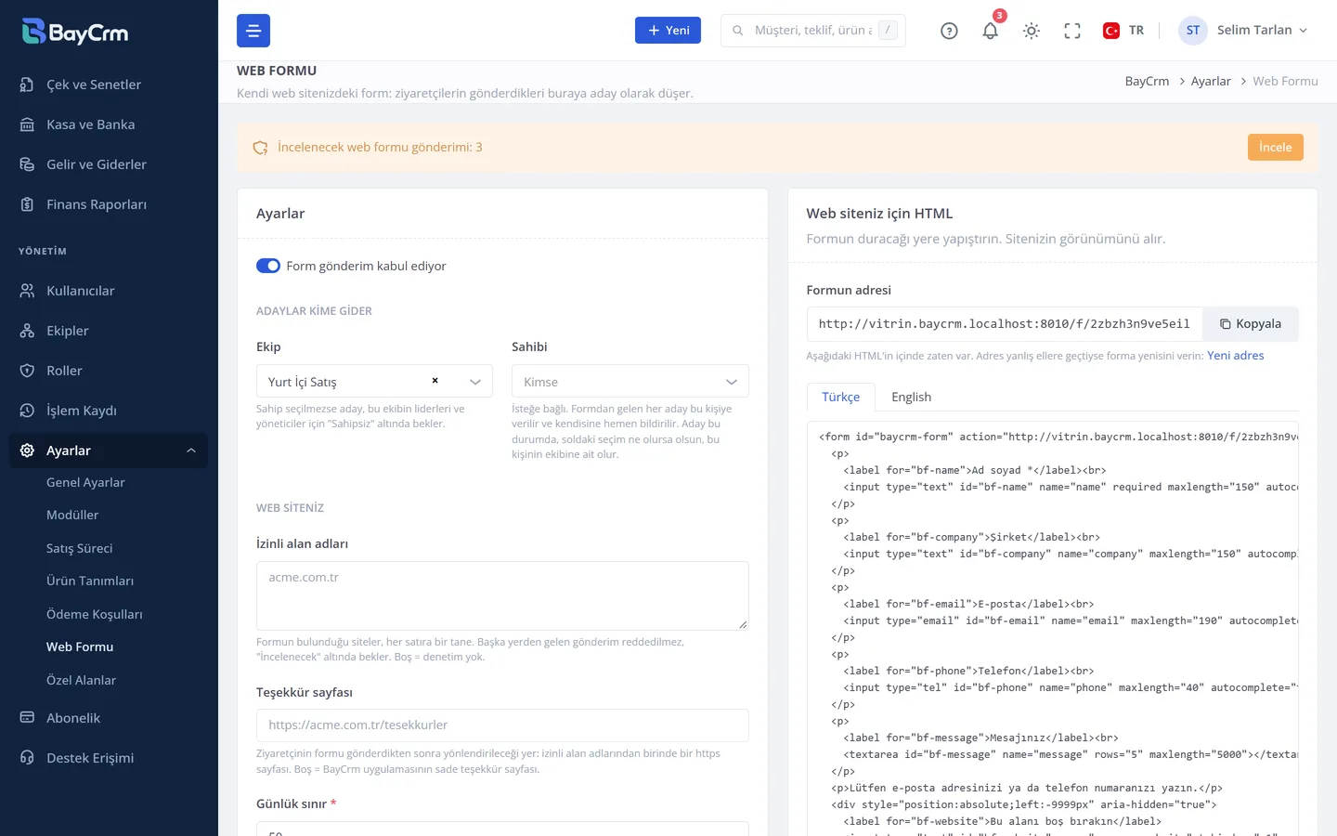Click the Abonelik card icon
Viewport: 1337px width, 836px height.
click(27, 718)
